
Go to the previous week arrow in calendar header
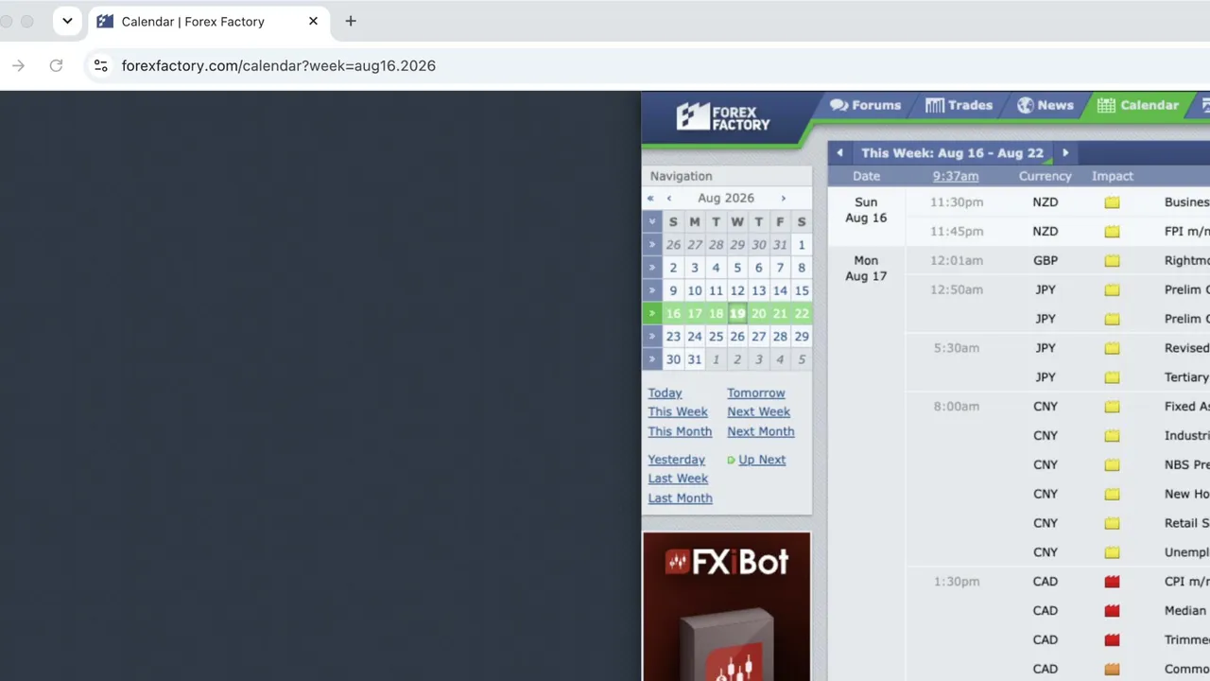click(839, 153)
